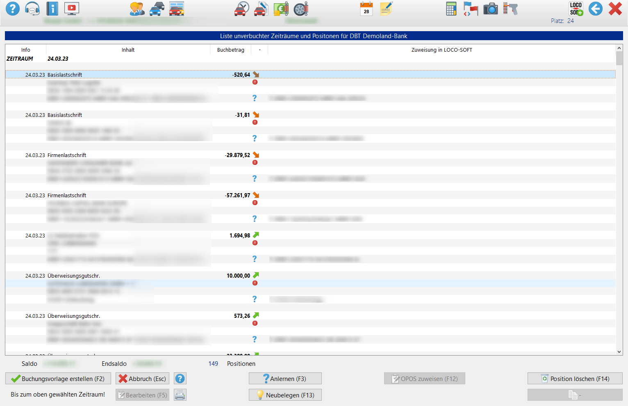Viewport: 628px width, 406px height.
Task: Click the support headset icon
Action: 32,9
